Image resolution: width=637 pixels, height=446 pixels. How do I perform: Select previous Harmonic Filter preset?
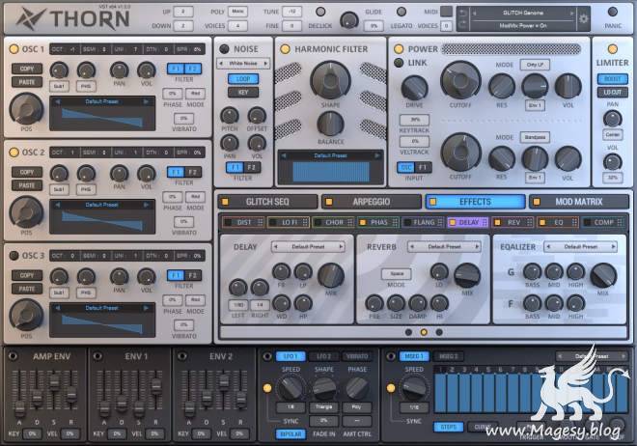[x=284, y=155]
